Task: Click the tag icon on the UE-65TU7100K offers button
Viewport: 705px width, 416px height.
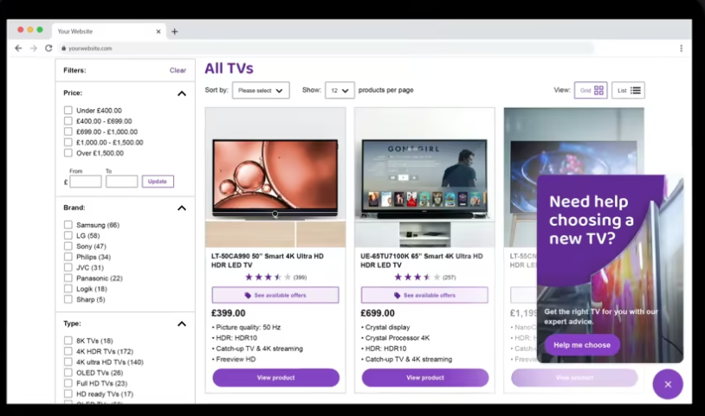Action: pos(397,295)
